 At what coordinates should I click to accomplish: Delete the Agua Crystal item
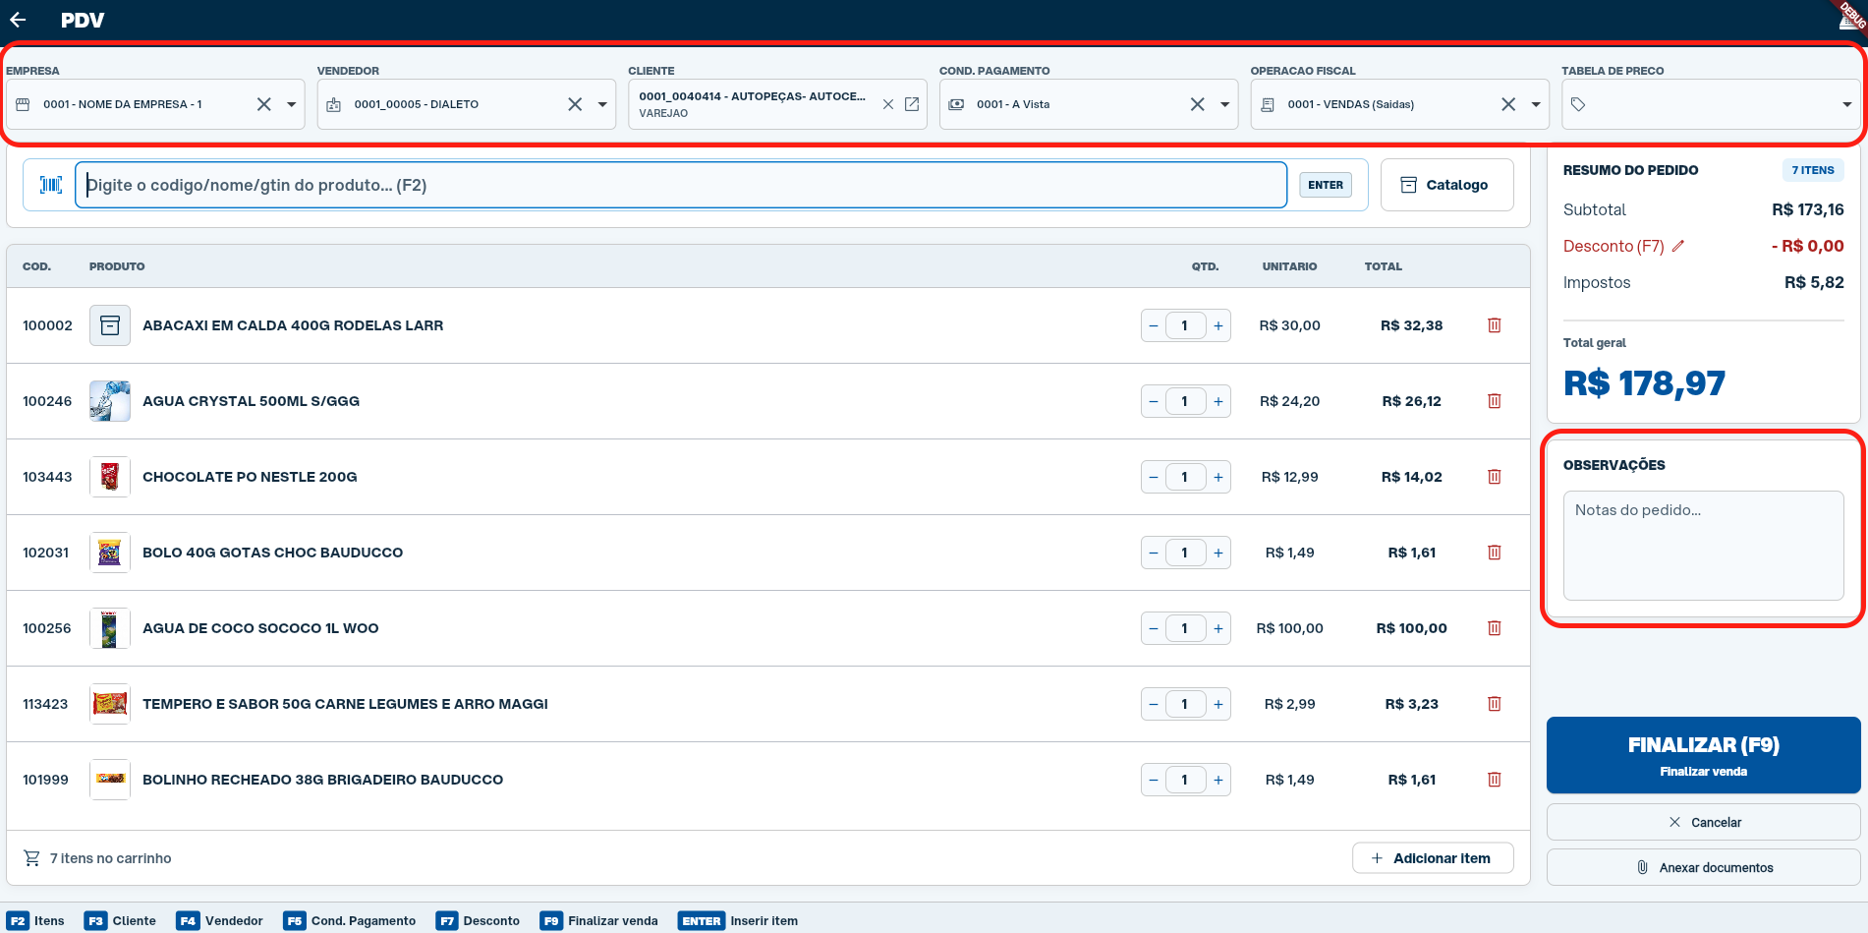tap(1495, 401)
